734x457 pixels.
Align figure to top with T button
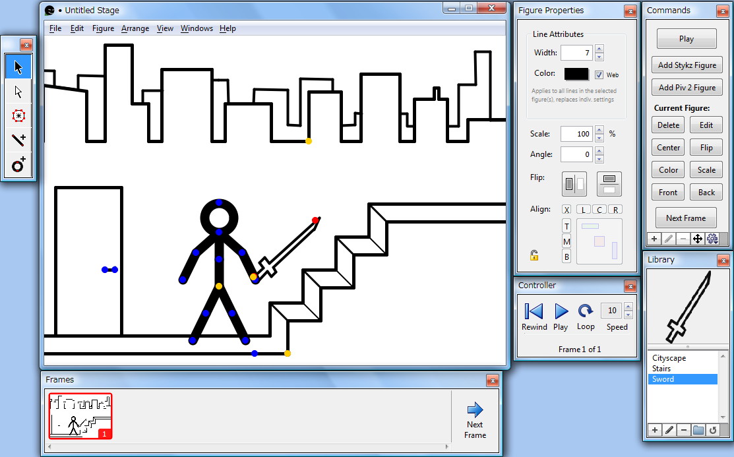[x=566, y=226]
